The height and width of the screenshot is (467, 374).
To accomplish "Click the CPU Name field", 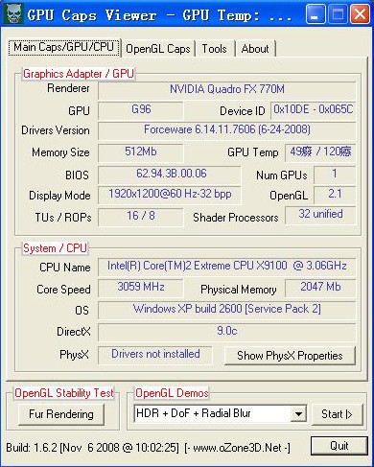I will coord(226,267).
